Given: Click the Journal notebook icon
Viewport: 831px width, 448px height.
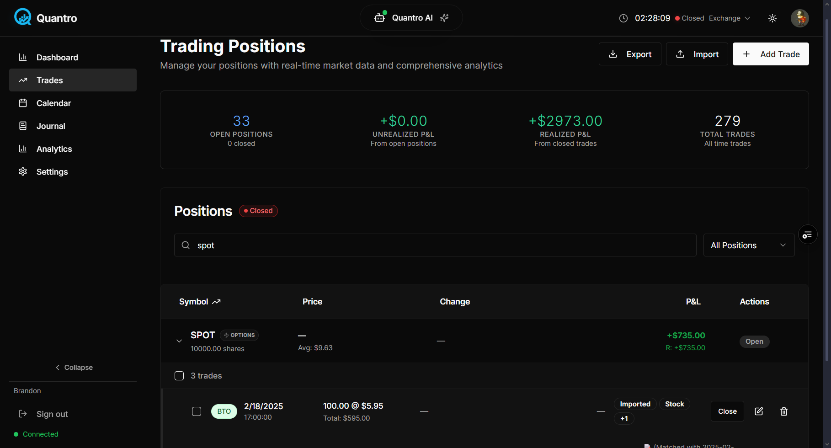Looking at the screenshot, I should pyautogui.click(x=23, y=126).
